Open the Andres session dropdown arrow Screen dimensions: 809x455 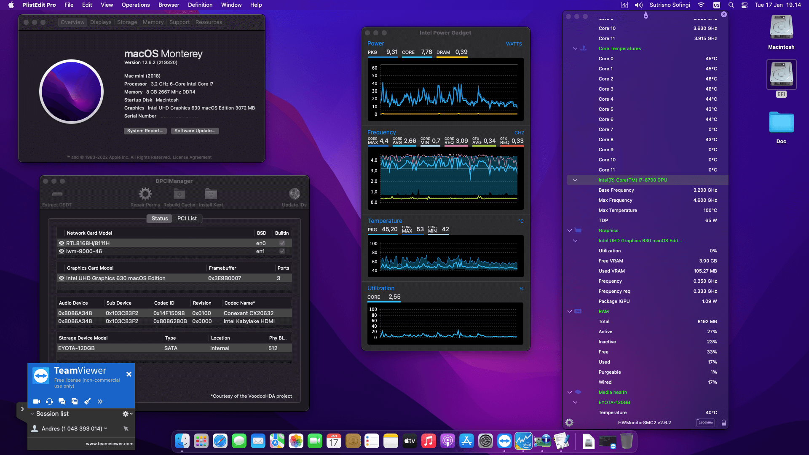106,428
